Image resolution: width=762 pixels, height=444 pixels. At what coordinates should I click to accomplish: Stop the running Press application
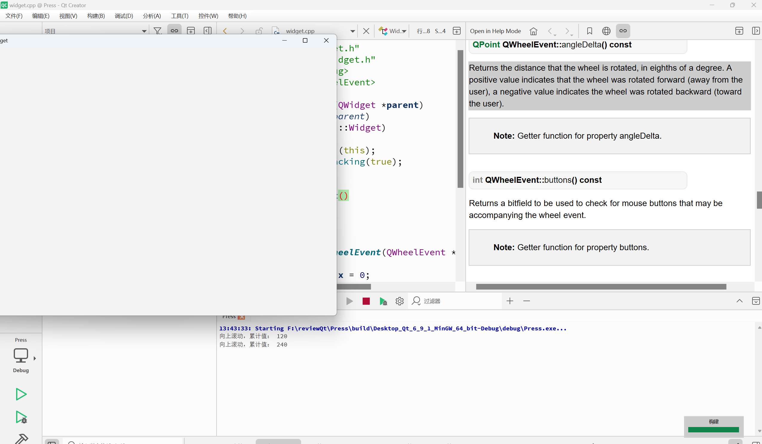click(x=366, y=301)
